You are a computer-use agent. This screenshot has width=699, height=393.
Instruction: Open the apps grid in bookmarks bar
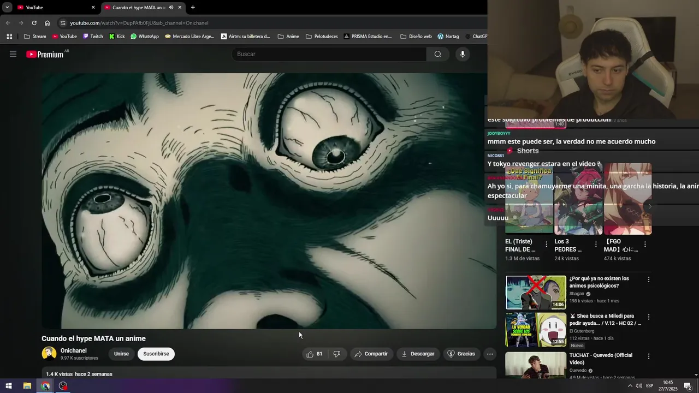pyautogui.click(x=9, y=37)
